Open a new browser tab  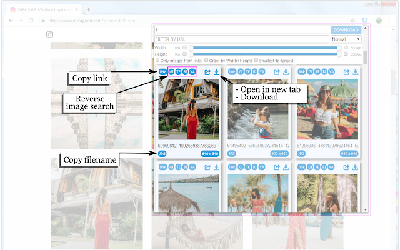click(x=88, y=9)
